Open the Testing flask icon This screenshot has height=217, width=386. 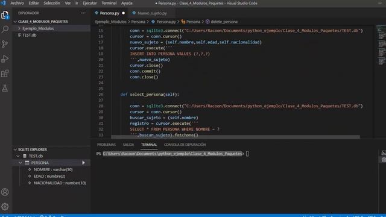coord(5,88)
